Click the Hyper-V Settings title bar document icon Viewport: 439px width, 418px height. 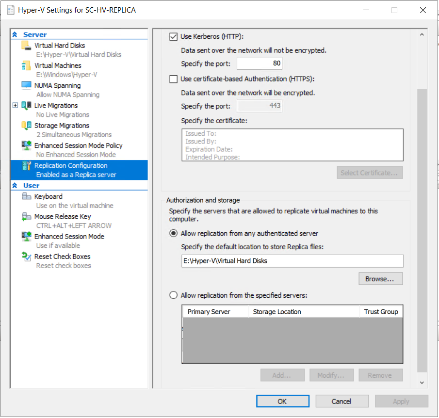tap(11, 10)
